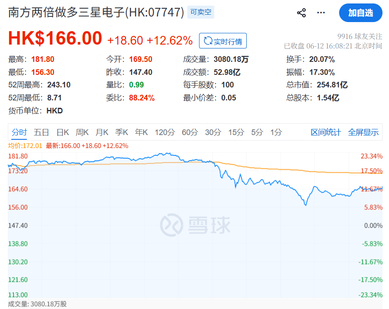Show the 15分 chart
The image size is (389, 309).
(236, 132)
